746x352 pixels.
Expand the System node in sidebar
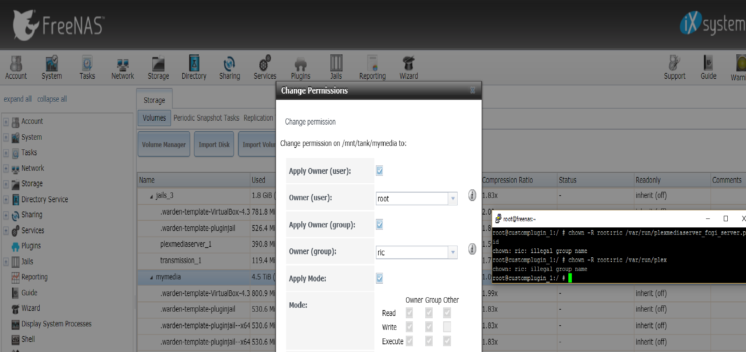click(x=6, y=137)
